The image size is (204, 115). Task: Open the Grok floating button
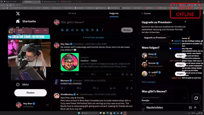point(196,98)
